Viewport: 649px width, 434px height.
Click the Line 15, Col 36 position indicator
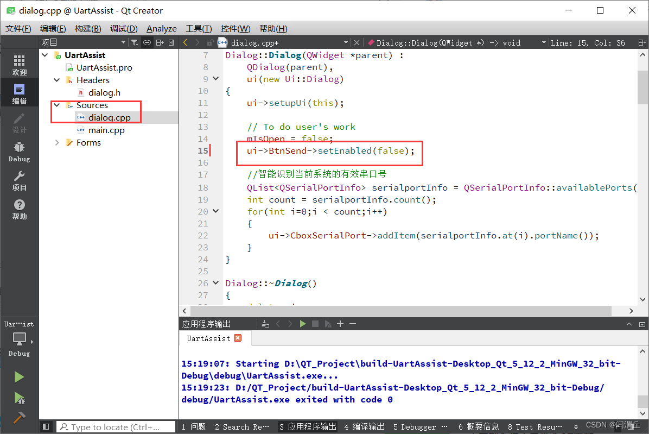[x=588, y=43]
